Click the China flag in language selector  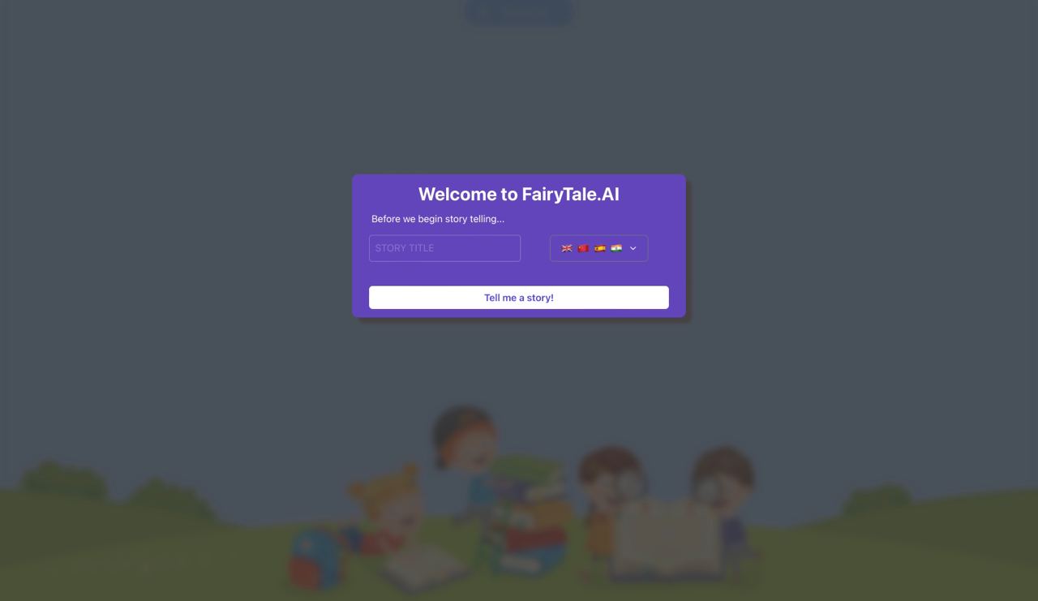click(583, 248)
